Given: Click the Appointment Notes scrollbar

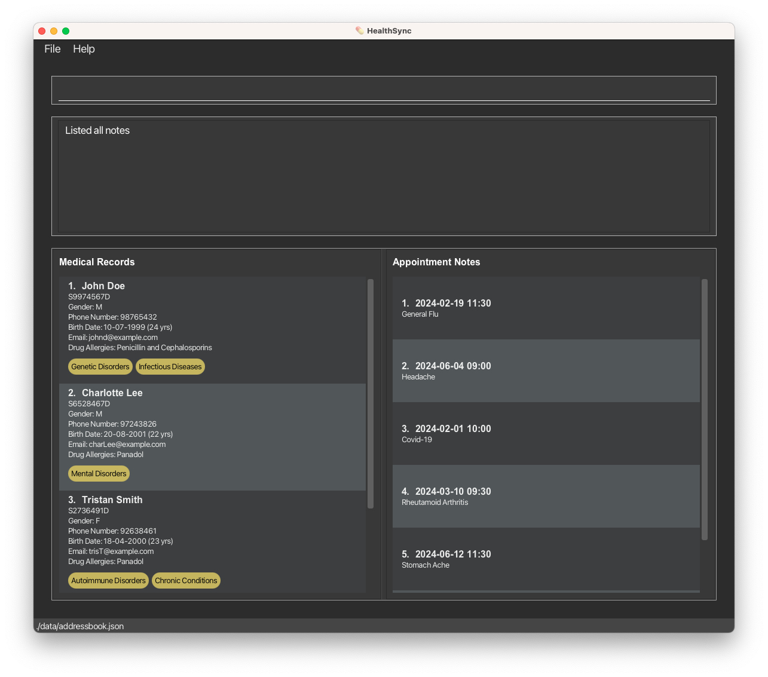Looking at the screenshot, I should click(705, 410).
